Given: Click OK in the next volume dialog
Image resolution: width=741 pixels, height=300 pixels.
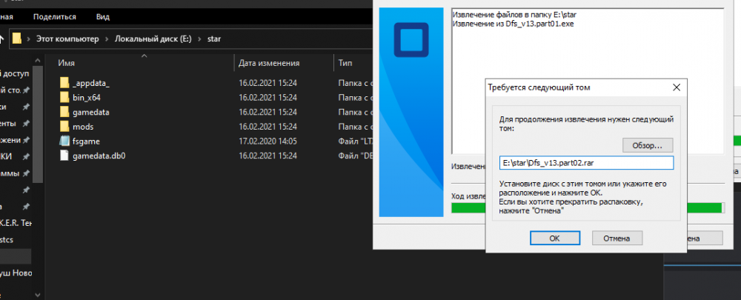Looking at the screenshot, I should (x=555, y=238).
